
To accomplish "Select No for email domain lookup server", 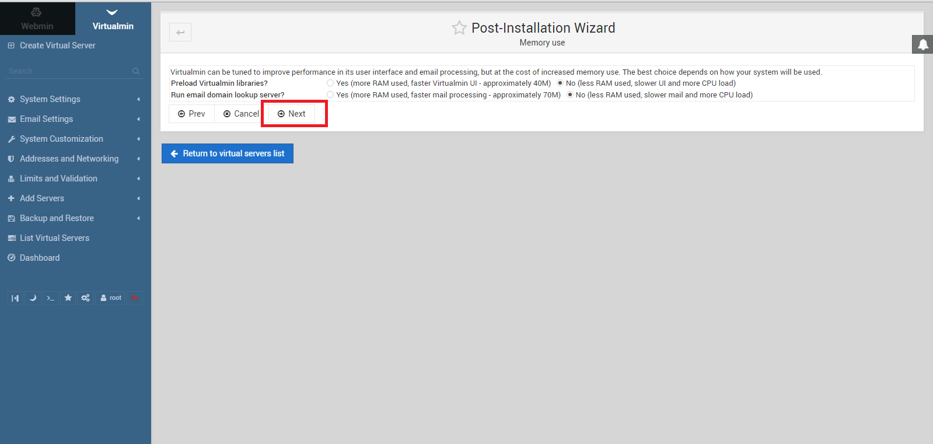I will tap(570, 95).
